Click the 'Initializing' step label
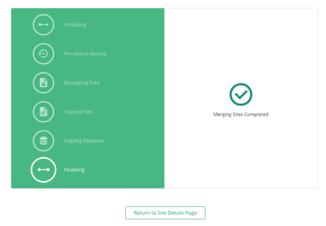The image size is (326, 226). click(x=75, y=25)
